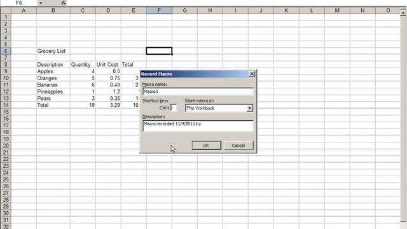Select column G header

tap(184, 11)
